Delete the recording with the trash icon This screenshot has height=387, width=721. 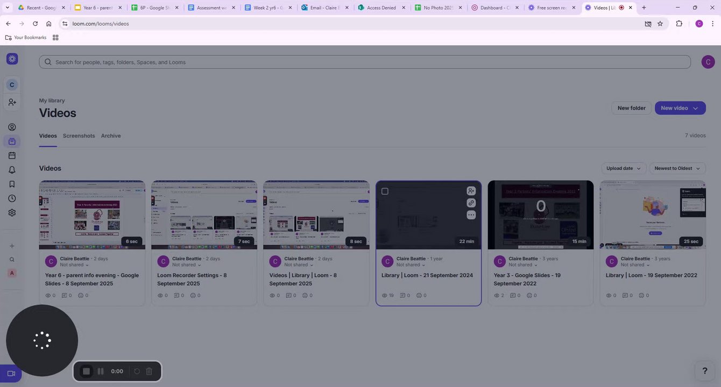(x=150, y=371)
